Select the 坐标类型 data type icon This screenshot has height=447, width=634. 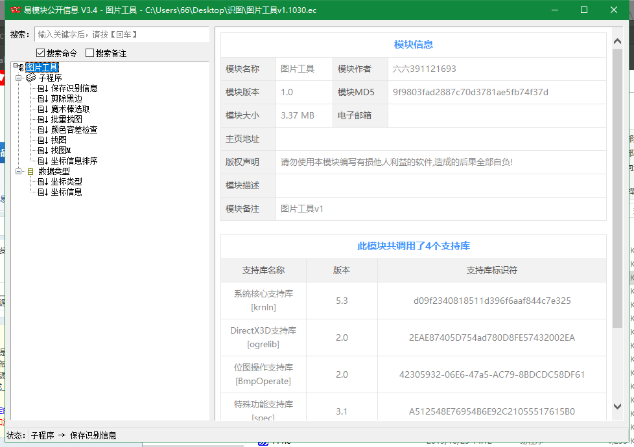(43, 182)
